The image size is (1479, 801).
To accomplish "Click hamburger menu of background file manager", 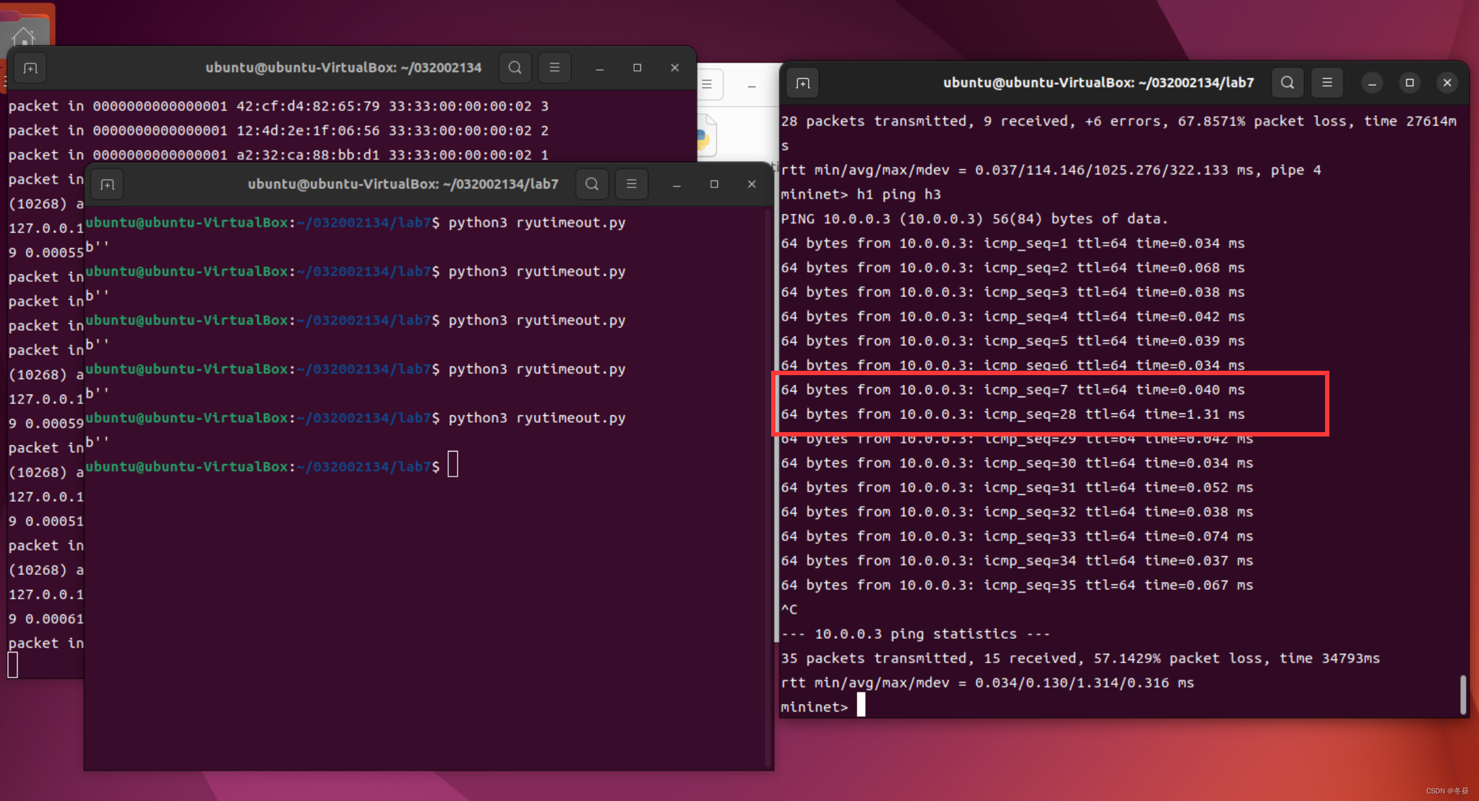I will (x=707, y=85).
